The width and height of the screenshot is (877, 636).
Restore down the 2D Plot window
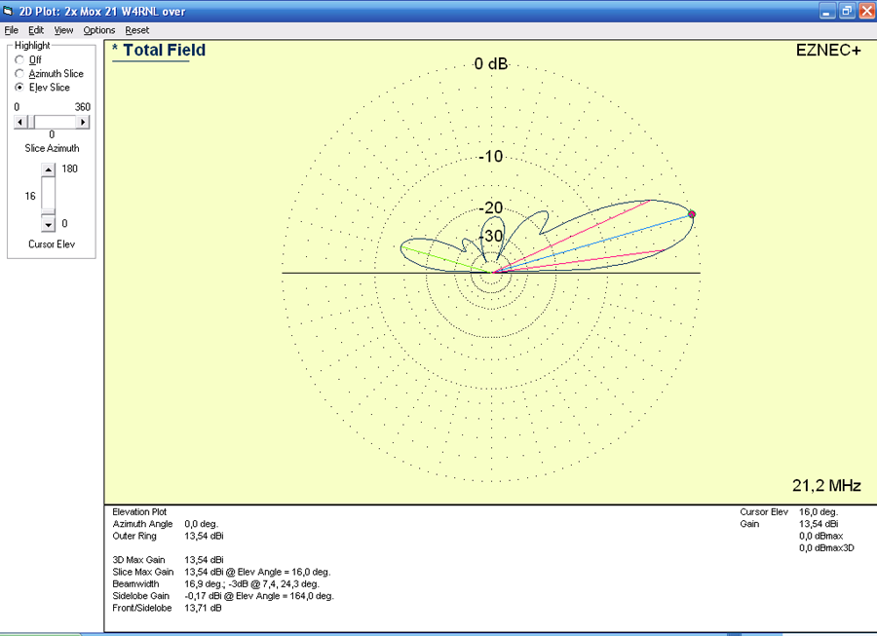pos(847,11)
